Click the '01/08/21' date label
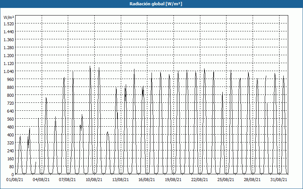 point(15,180)
